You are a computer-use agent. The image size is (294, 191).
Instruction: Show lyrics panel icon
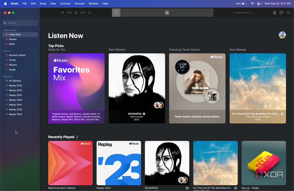[x=281, y=12]
